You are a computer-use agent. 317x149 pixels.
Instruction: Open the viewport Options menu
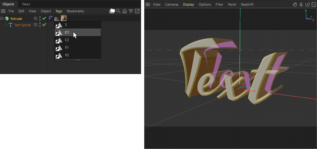[205, 4]
